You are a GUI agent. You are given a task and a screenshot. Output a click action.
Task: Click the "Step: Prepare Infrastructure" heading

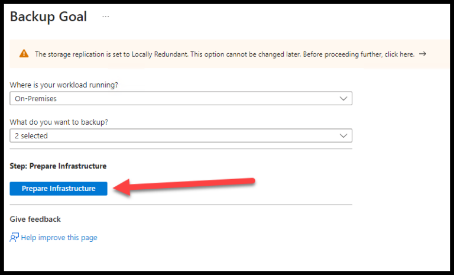58,166
